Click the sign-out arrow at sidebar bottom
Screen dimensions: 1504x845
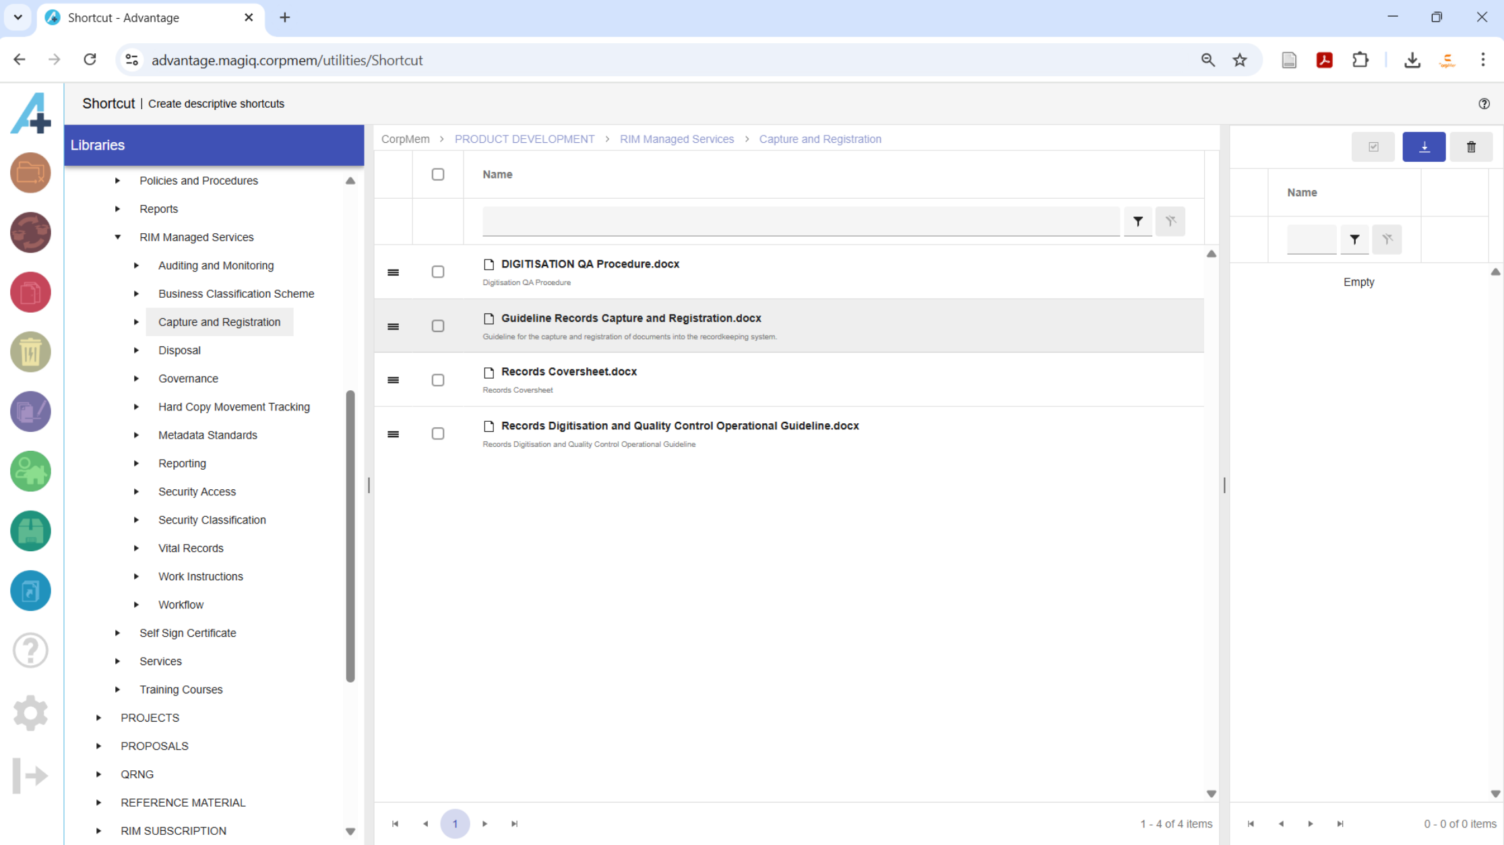pyautogui.click(x=30, y=776)
